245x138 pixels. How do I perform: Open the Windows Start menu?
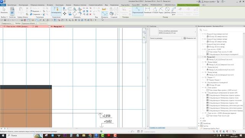tap(3, 135)
